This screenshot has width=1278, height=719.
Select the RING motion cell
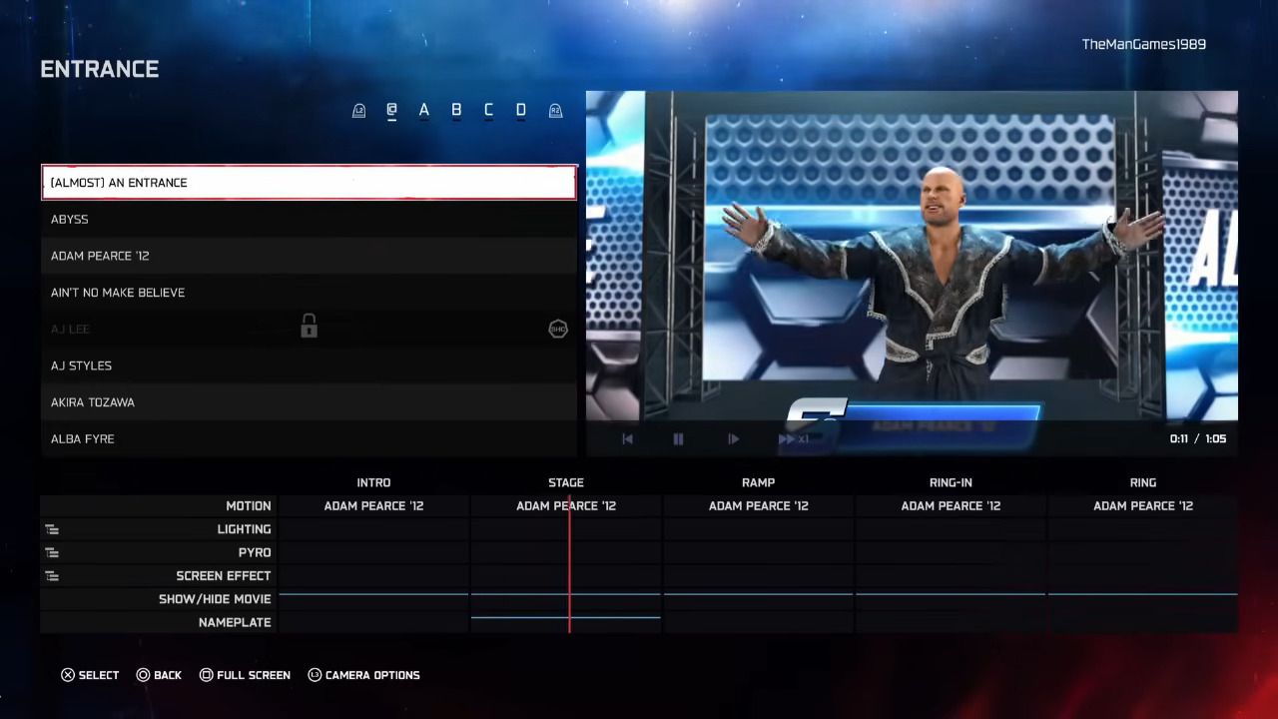[x=1143, y=506]
